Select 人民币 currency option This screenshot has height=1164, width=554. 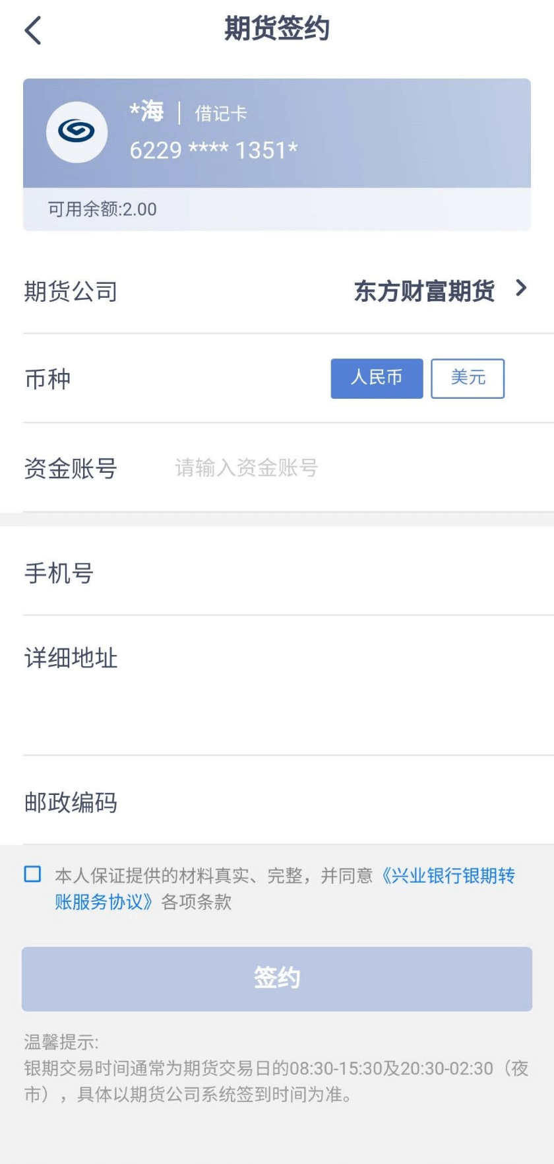(x=377, y=378)
